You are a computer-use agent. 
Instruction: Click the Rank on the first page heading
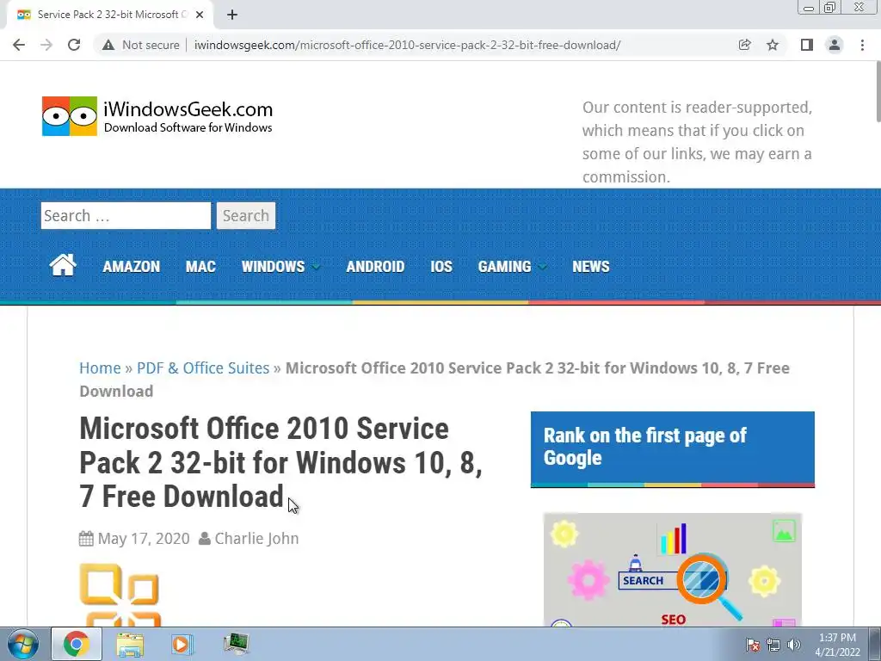click(x=645, y=447)
